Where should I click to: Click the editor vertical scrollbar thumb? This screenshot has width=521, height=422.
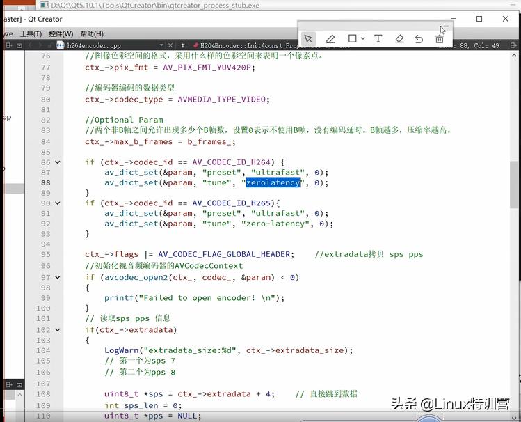pos(513,185)
